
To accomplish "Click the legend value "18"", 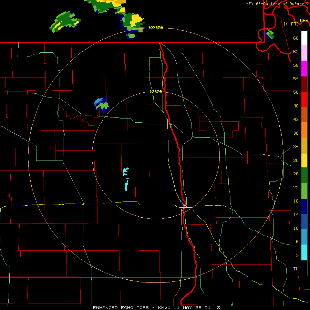I will point(296,201).
